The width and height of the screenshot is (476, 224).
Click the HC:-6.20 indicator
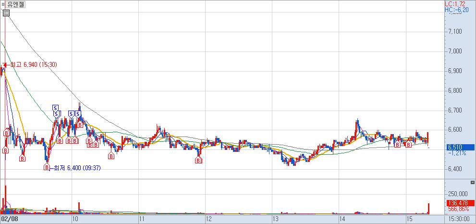(x=456, y=10)
